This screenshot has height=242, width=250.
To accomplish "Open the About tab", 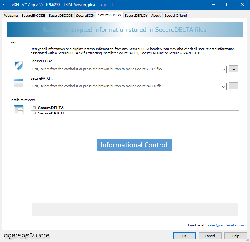I will point(156,16).
